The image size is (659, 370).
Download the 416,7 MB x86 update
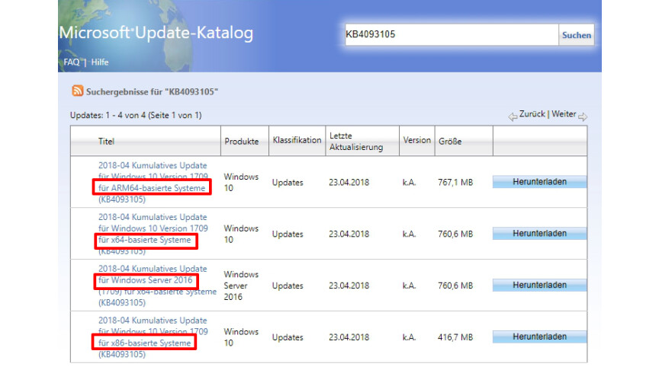click(x=540, y=337)
